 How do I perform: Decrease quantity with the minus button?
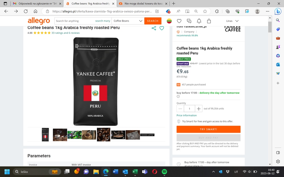click(x=180, y=109)
